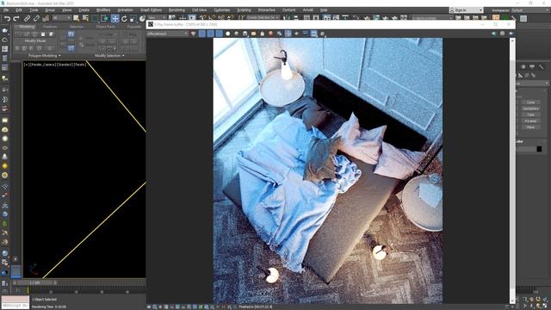Click the Render_Camera viewport label
The height and width of the screenshot is (310, 551).
[x=43, y=65]
